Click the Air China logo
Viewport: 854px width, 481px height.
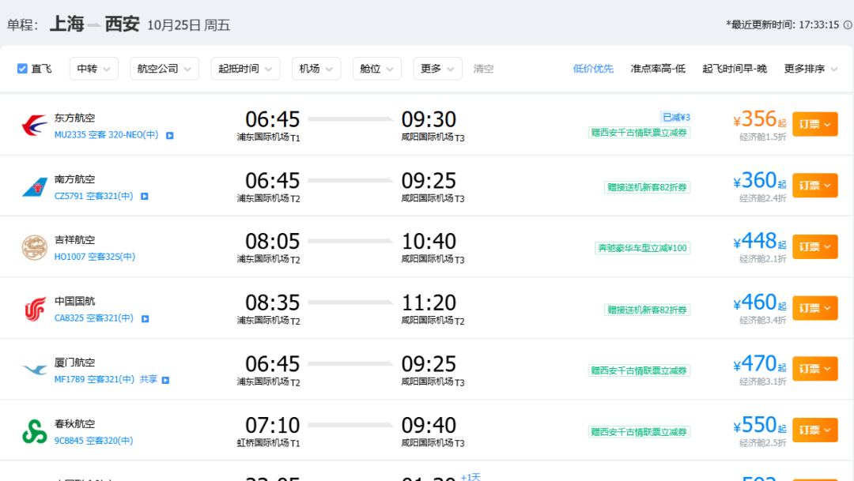(x=34, y=309)
